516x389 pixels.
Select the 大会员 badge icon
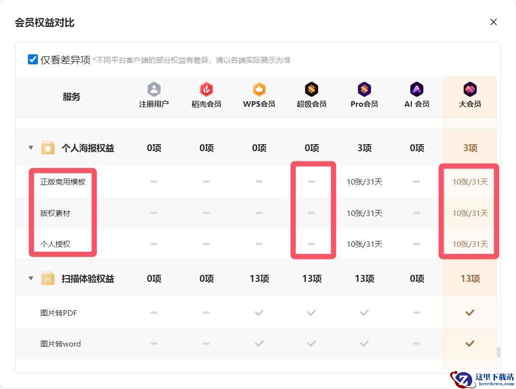pos(470,89)
